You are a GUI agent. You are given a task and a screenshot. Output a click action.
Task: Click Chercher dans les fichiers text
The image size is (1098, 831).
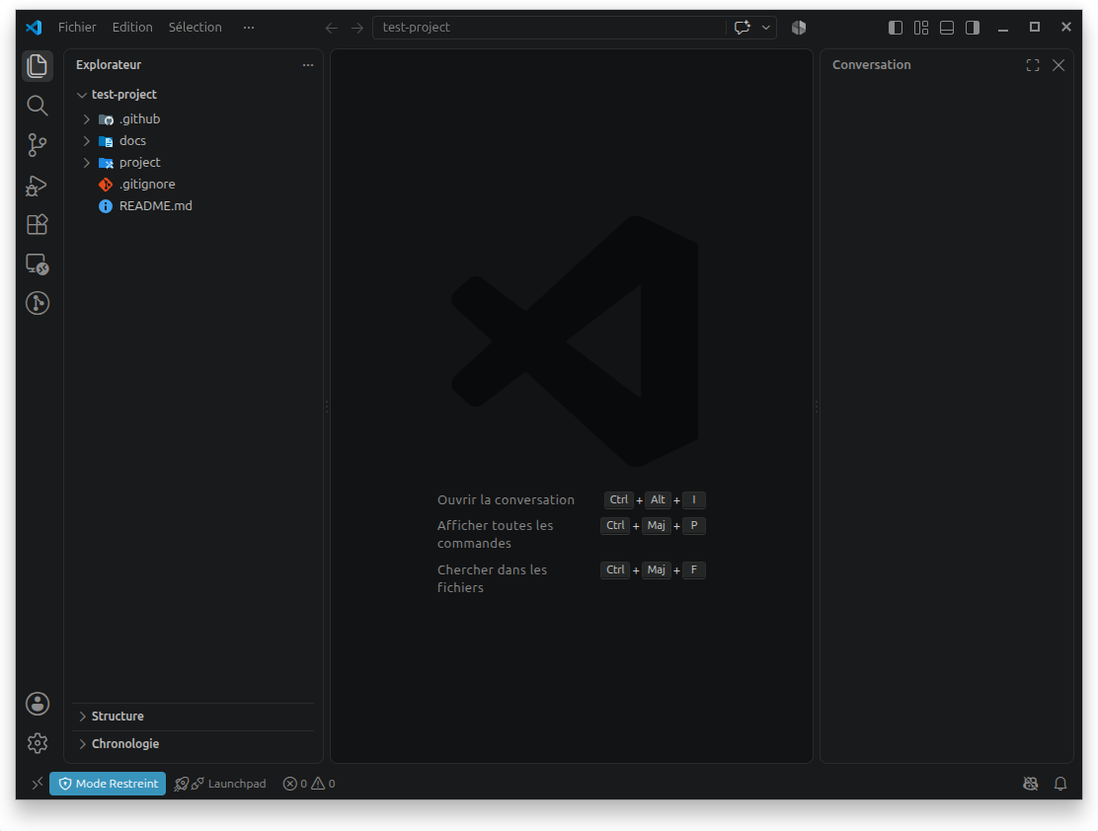tap(492, 578)
